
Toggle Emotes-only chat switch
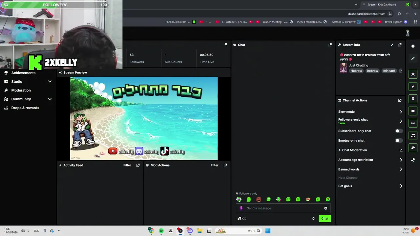click(x=399, y=141)
